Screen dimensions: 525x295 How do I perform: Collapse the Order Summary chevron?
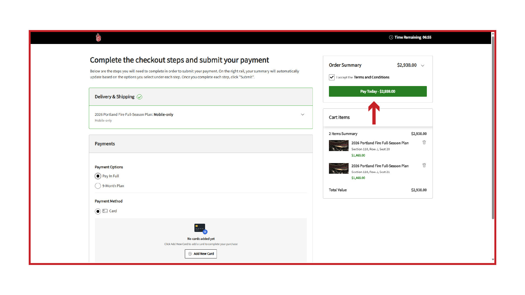click(x=423, y=66)
